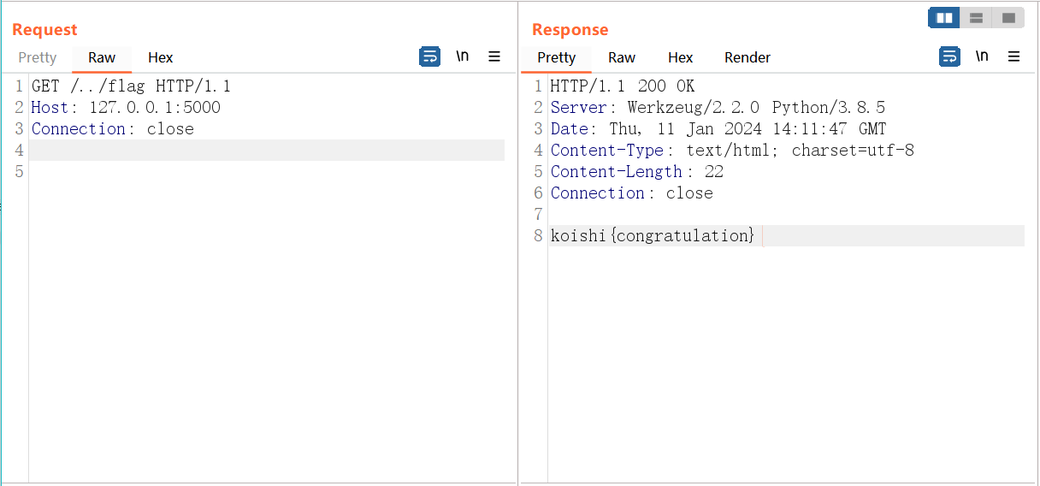The image size is (1040, 486).
Task: Switch to the Hex tab in the Response panel
Action: click(680, 57)
